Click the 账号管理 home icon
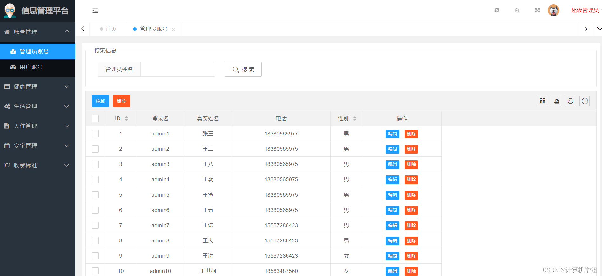This screenshot has width=602, height=276. coord(7,32)
